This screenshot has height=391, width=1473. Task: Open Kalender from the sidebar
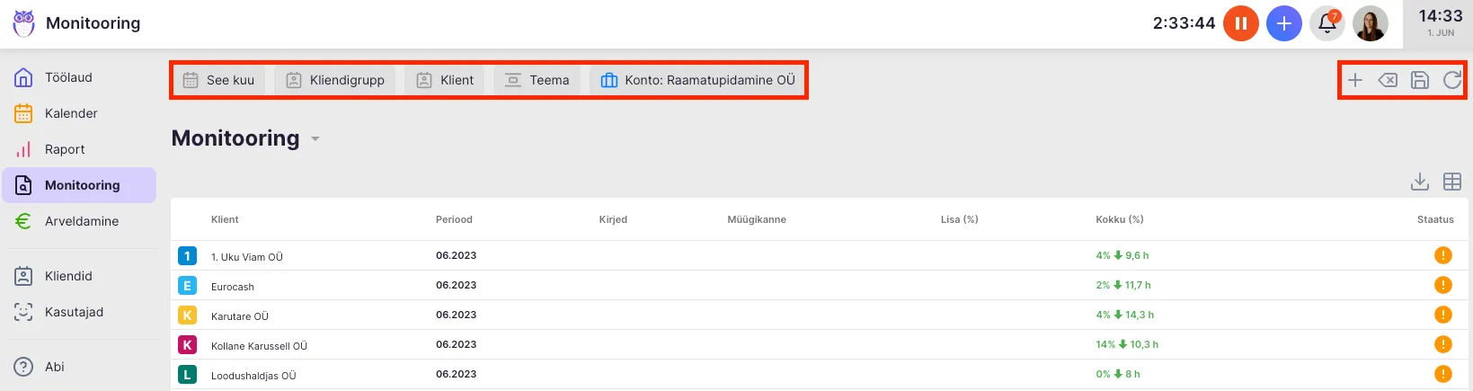(x=71, y=113)
